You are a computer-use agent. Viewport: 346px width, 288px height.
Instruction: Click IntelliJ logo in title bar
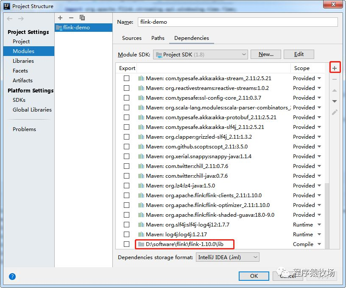[x=7, y=6]
